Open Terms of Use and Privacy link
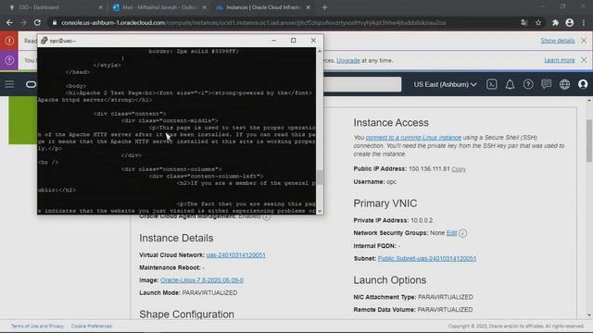Image resolution: width=593 pixels, height=333 pixels. pos(37,327)
